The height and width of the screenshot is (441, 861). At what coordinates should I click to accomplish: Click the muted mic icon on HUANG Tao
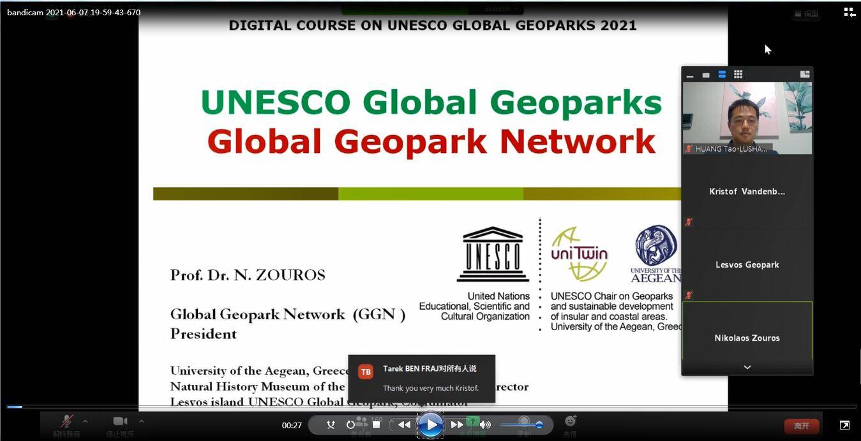[689, 149]
